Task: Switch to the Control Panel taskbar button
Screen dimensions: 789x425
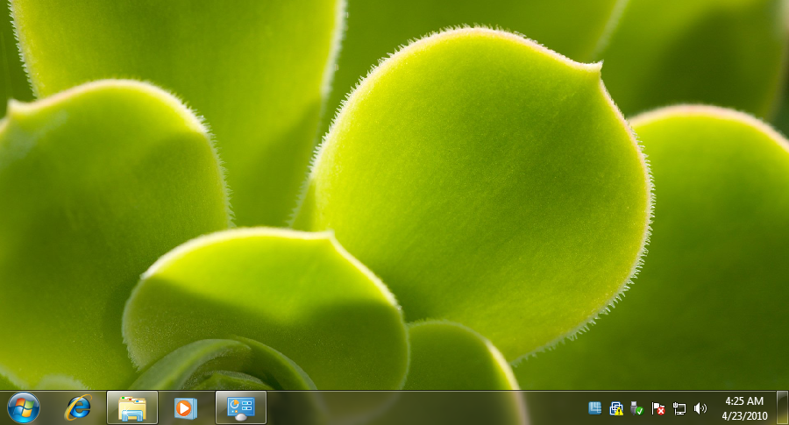Action: (x=240, y=407)
